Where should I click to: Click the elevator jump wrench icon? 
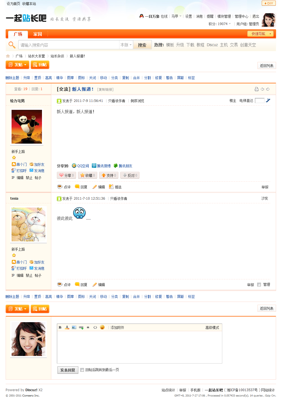[x=268, y=101]
